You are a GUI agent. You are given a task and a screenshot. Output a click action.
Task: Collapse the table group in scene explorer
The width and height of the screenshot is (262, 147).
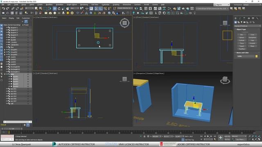(x=5, y=74)
